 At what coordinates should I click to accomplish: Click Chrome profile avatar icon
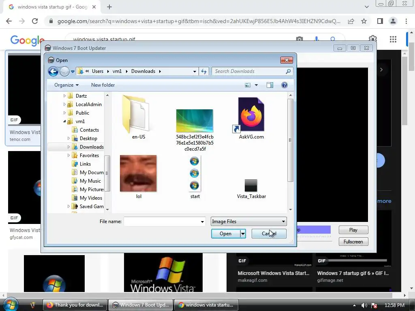click(x=393, y=21)
